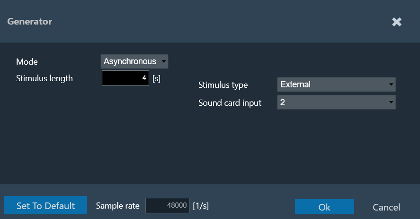
Task: Click the Sample rate field showing 48000
Action: click(x=168, y=205)
